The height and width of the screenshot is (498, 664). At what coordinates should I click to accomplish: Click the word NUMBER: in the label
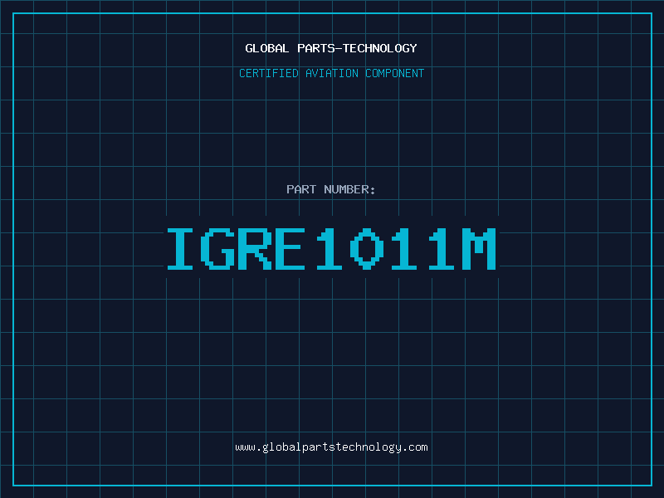tap(349, 190)
